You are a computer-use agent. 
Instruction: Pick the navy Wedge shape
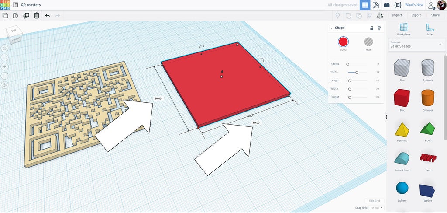427,191
